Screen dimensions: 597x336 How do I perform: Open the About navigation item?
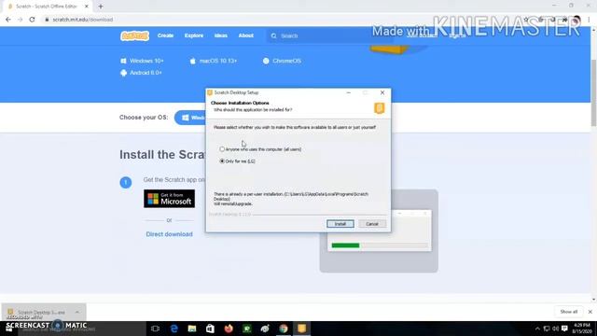246,35
